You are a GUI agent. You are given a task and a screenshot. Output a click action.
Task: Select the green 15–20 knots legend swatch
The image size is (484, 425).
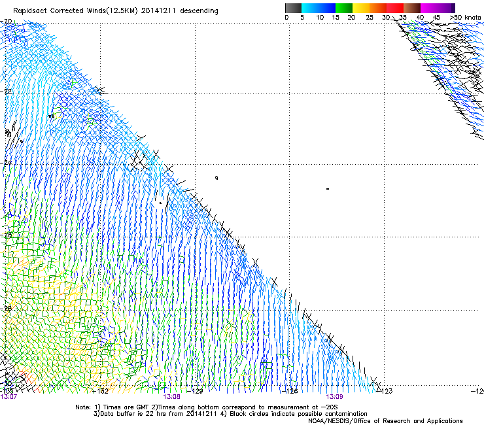(343, 8)
